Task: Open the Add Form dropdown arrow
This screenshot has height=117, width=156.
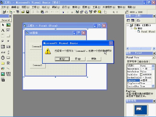Action: 14,12
